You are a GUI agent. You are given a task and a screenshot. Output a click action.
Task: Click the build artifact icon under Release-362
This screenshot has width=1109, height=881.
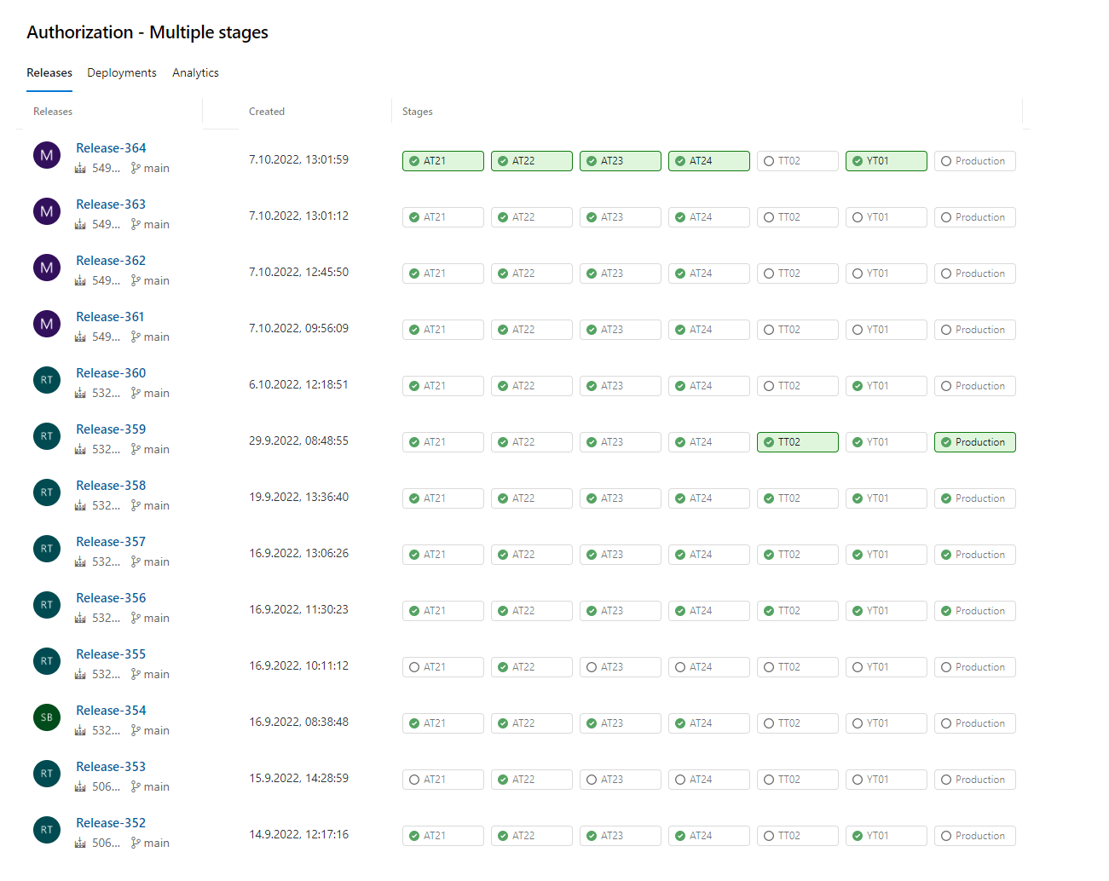click(x=82, y=280)
